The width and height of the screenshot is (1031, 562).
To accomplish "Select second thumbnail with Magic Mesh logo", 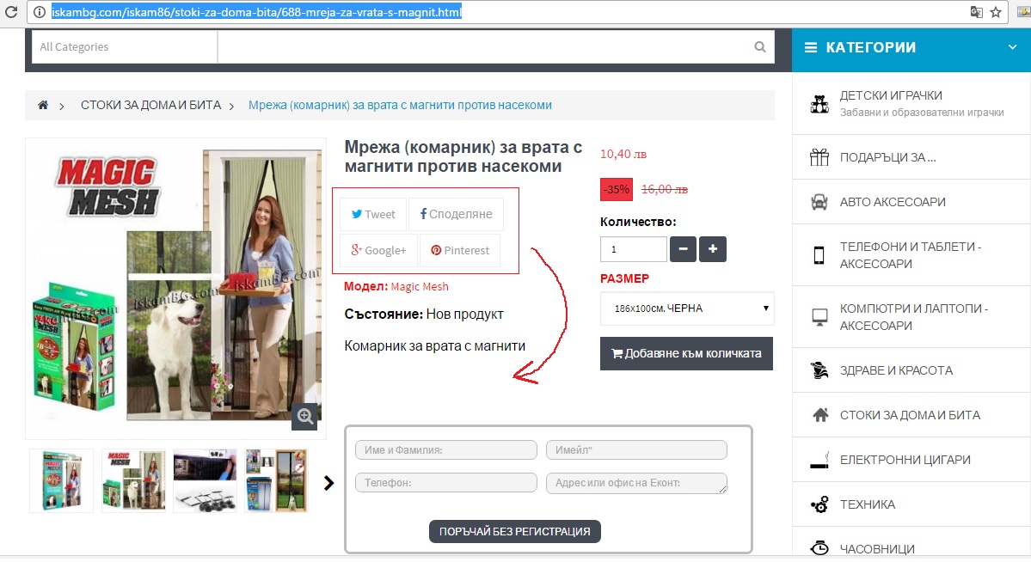I will coord(133,480).
